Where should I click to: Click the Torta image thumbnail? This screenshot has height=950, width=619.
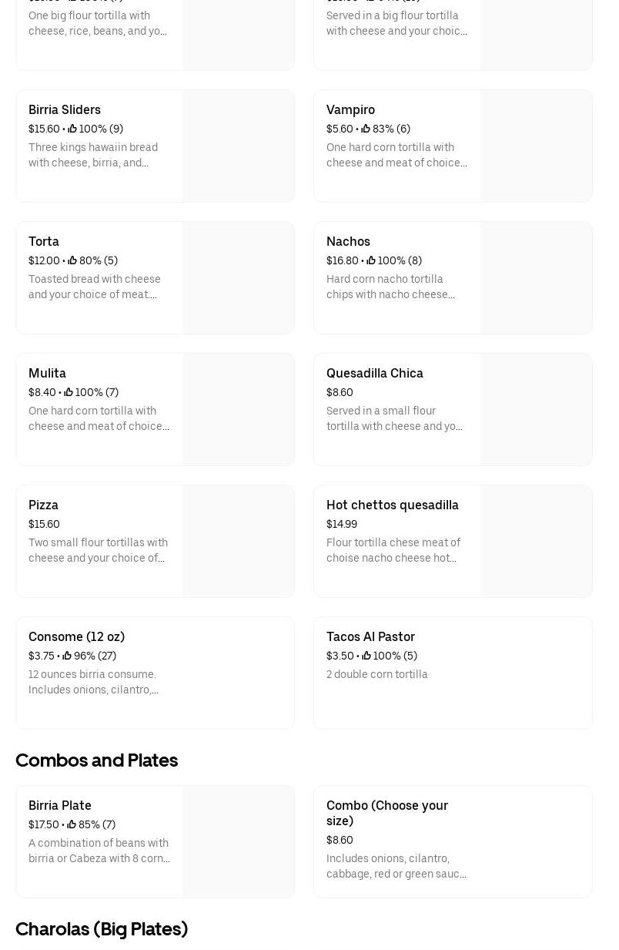238,278
